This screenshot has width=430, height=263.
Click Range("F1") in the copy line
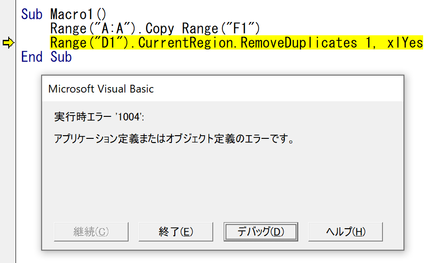(221, 28)
